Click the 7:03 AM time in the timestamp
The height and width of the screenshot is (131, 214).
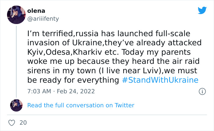39,91
